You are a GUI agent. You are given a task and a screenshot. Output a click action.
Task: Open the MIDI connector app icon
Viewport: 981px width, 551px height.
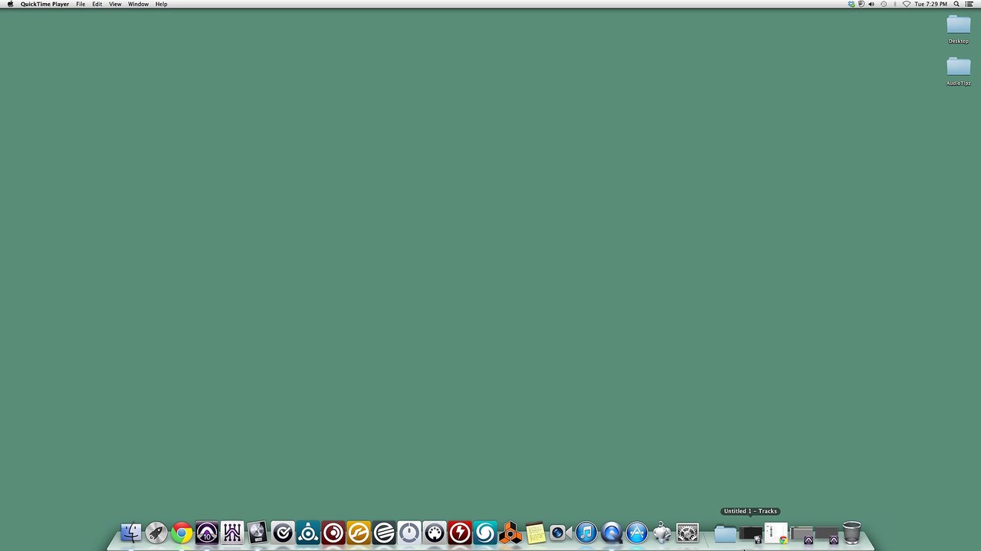click(x=435, y=532)
